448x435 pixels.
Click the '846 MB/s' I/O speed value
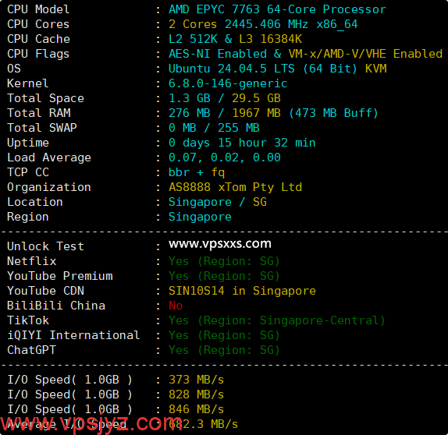click(x=196, y=409)
